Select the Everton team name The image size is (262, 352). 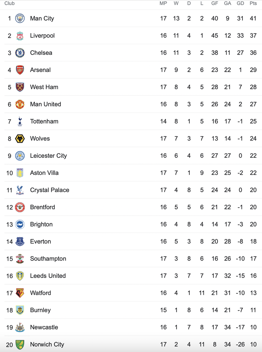tap(40, 242)
